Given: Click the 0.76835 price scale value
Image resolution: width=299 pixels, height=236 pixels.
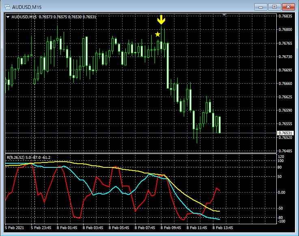Looking at the screenshot, I should 285,16.
